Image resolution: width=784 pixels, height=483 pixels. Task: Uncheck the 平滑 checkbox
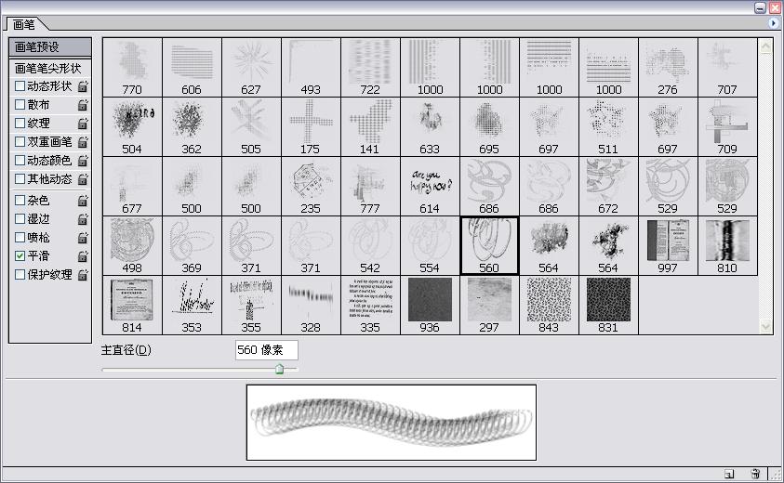(20, 255)
